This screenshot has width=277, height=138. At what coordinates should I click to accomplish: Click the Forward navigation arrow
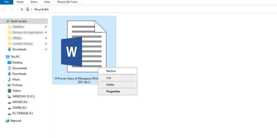tap(11, 9)
